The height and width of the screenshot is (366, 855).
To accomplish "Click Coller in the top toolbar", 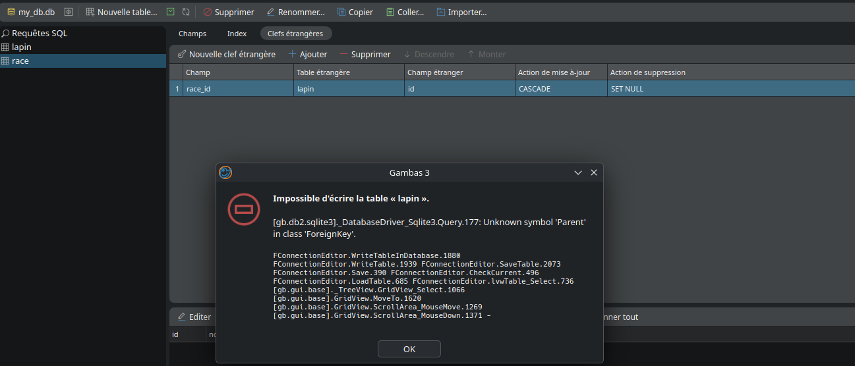I will point(405,12).
